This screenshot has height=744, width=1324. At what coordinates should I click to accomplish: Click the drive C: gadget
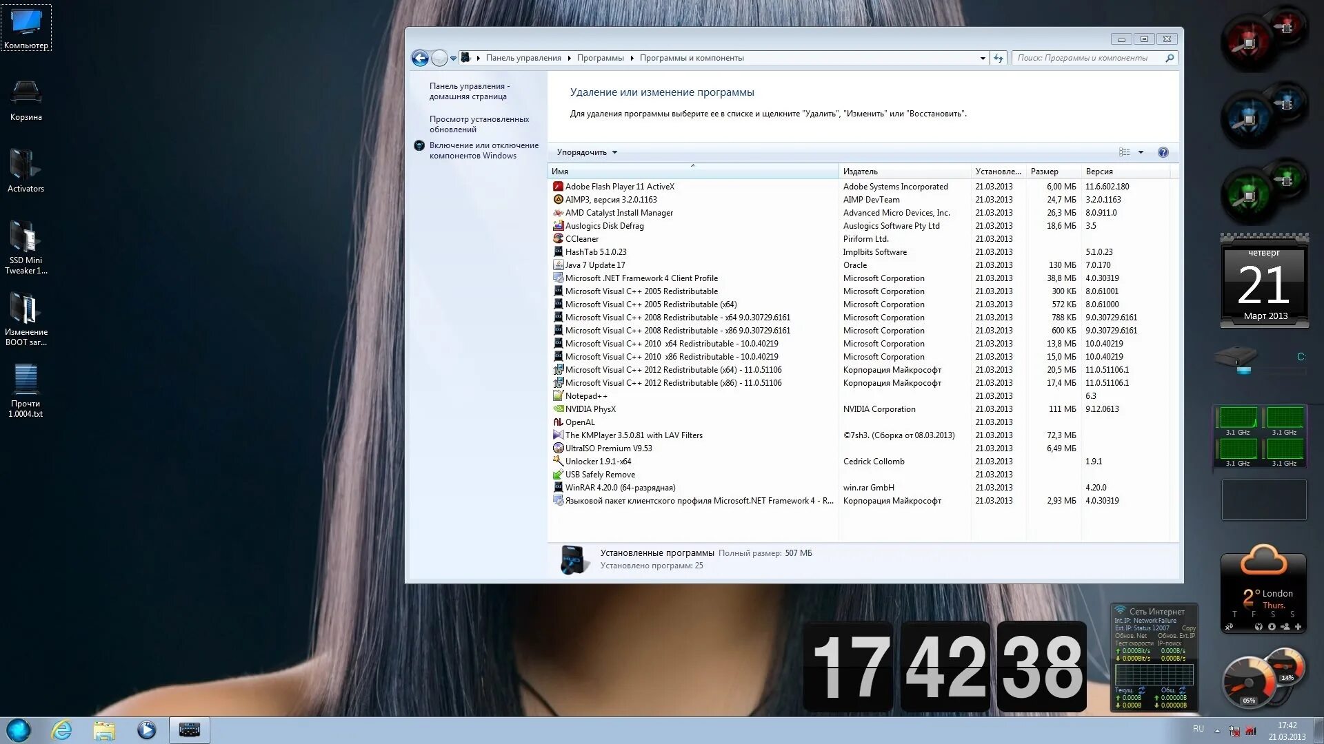coord(1262,360)
